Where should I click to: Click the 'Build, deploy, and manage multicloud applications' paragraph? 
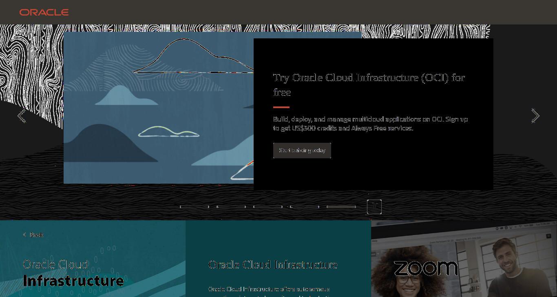pos(371,124)
